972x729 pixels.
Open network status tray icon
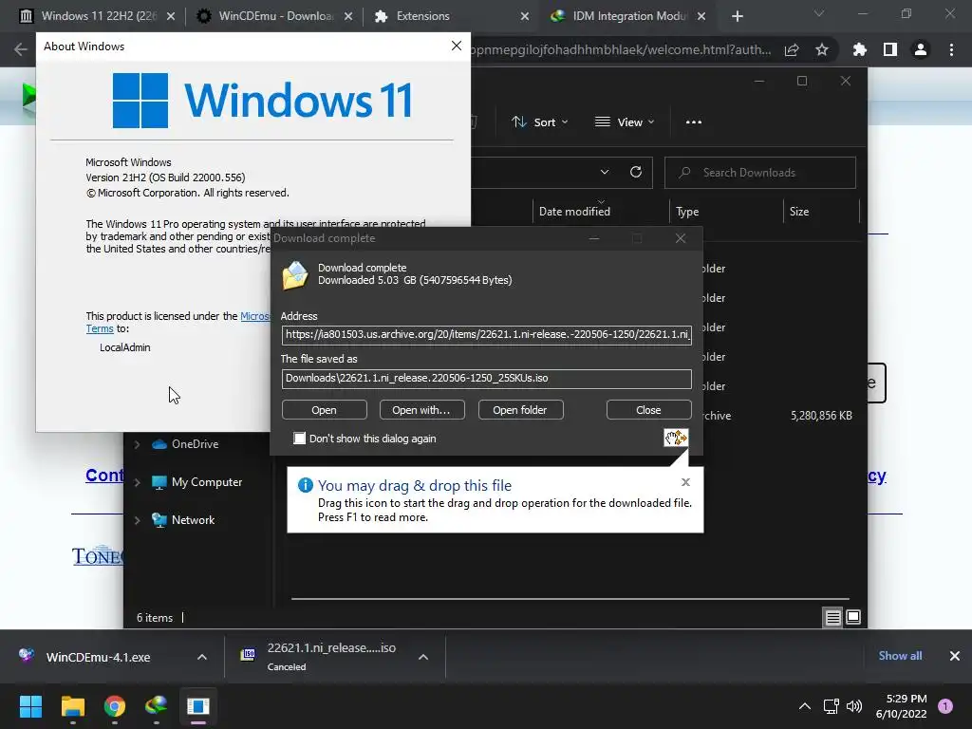point(831,706)
